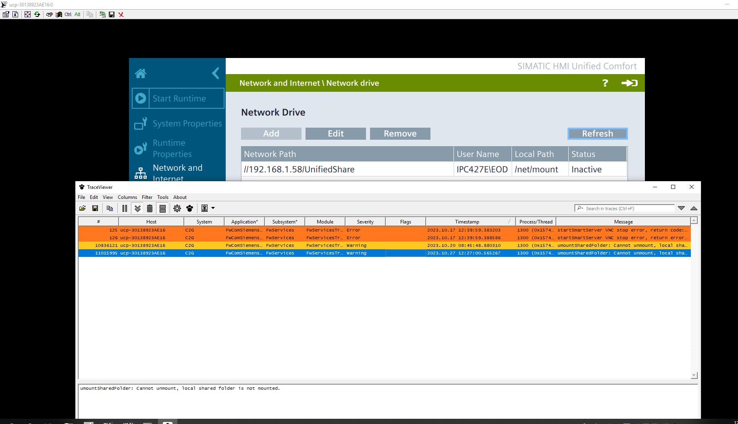Viewport: 738px width, 424px height.
Task: Select trace row number 125
Action: coord(385,230)
